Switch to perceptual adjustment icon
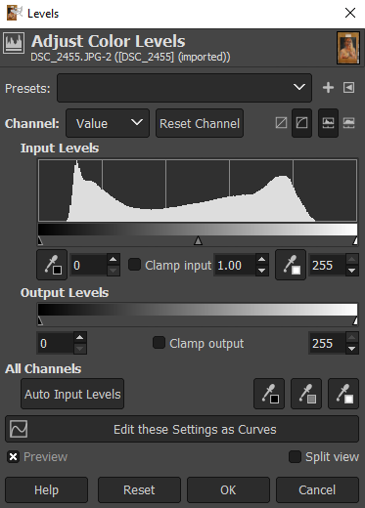This screenshot has height=508, width=365. tap(301, 123)
